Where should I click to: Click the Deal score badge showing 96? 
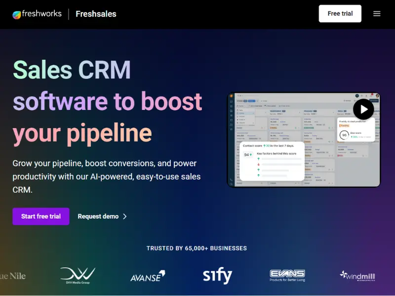pos(344,134)
